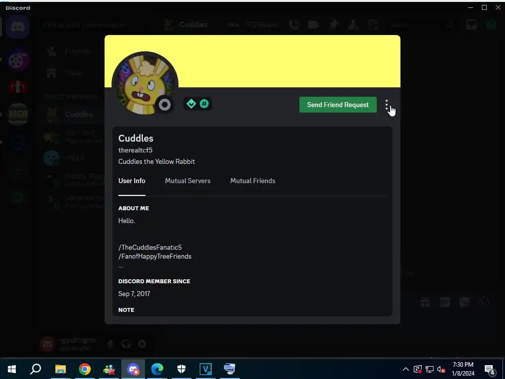Click 'Cuddles the Yellow Rabbit' pronouns text
This screenshot has height=379, width=505.
coord(156,161)
